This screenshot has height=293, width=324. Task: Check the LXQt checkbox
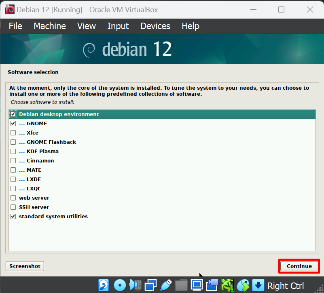[x=13, y=188]
